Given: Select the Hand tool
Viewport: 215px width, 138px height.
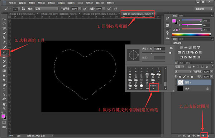Looking at the screenshot, I should tap(4, 104).
